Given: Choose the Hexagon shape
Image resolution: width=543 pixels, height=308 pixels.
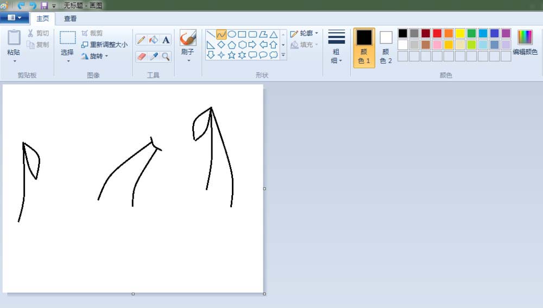Looking at the screenshot, I should click(x=242, y=44).
